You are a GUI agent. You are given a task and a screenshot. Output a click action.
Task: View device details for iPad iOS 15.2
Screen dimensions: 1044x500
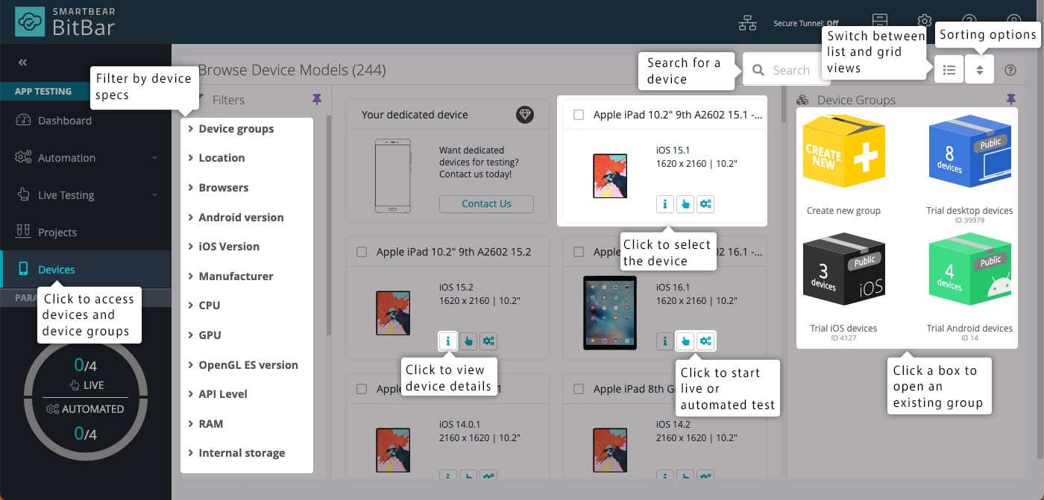tap(447, 341)
